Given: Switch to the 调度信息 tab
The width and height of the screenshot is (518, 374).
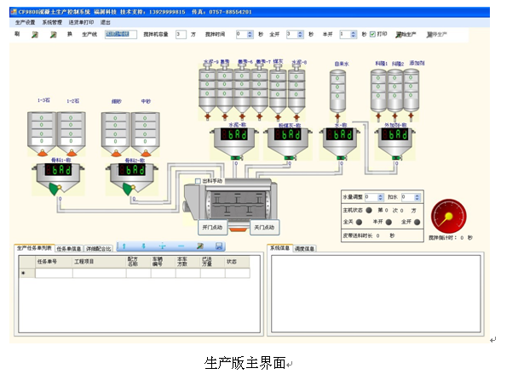Looking at the screenshot, I should tap(304, 249).
